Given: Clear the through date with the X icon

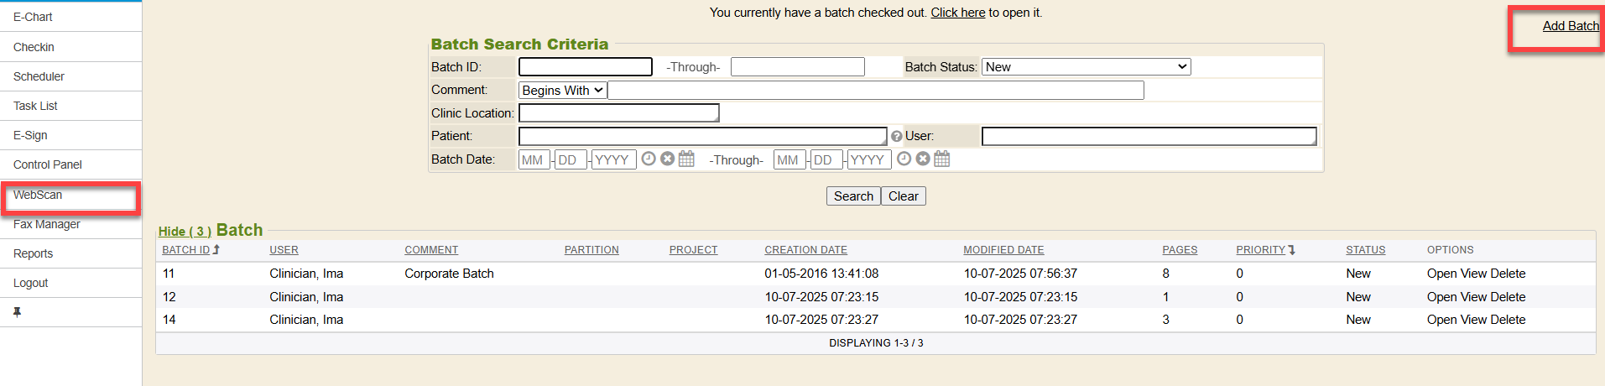Looking at the screenshot, I should click(923, 159).
